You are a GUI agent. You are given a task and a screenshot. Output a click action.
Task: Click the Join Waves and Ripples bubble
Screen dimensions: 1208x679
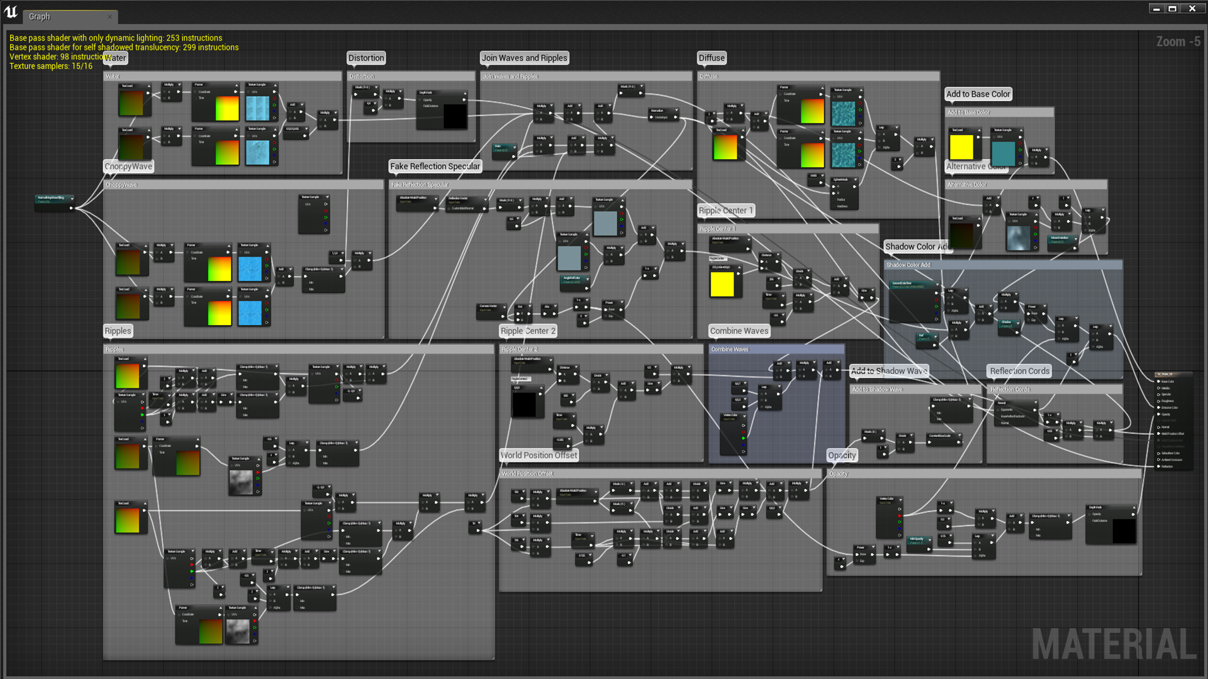click(x=524, y=58)
